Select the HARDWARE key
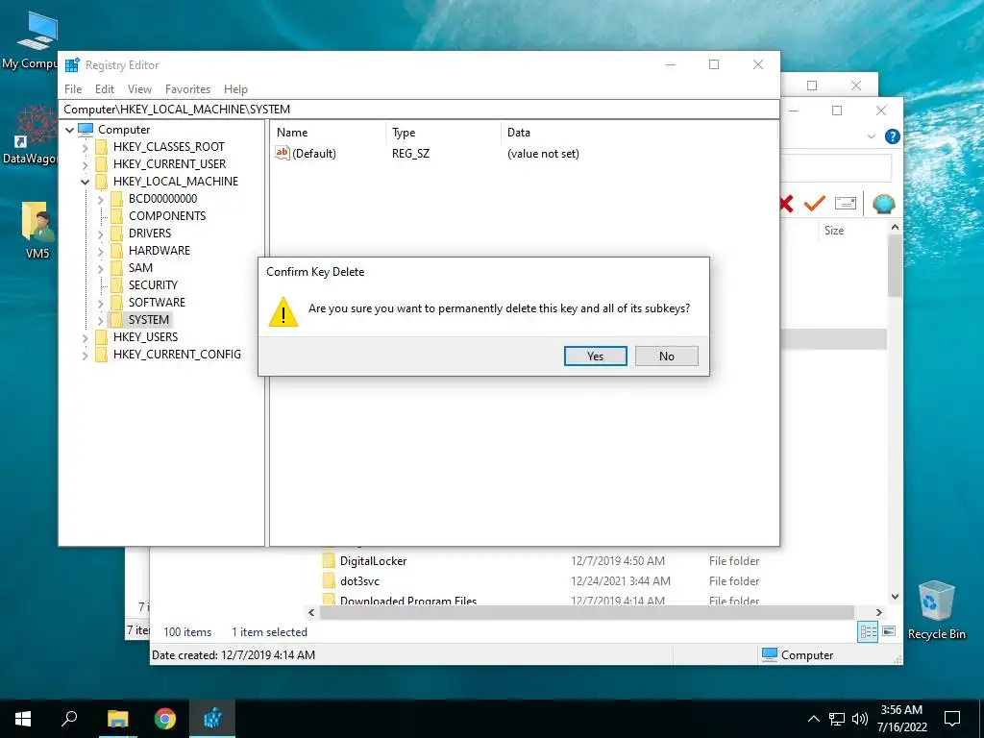Viewport: 984px width, 738px height. point(159,251)
